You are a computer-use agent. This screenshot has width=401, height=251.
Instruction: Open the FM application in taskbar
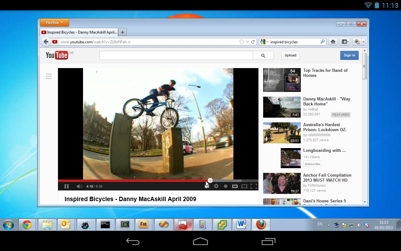143,225
